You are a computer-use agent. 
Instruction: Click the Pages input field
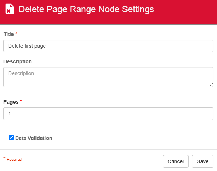tap(108, 114)
